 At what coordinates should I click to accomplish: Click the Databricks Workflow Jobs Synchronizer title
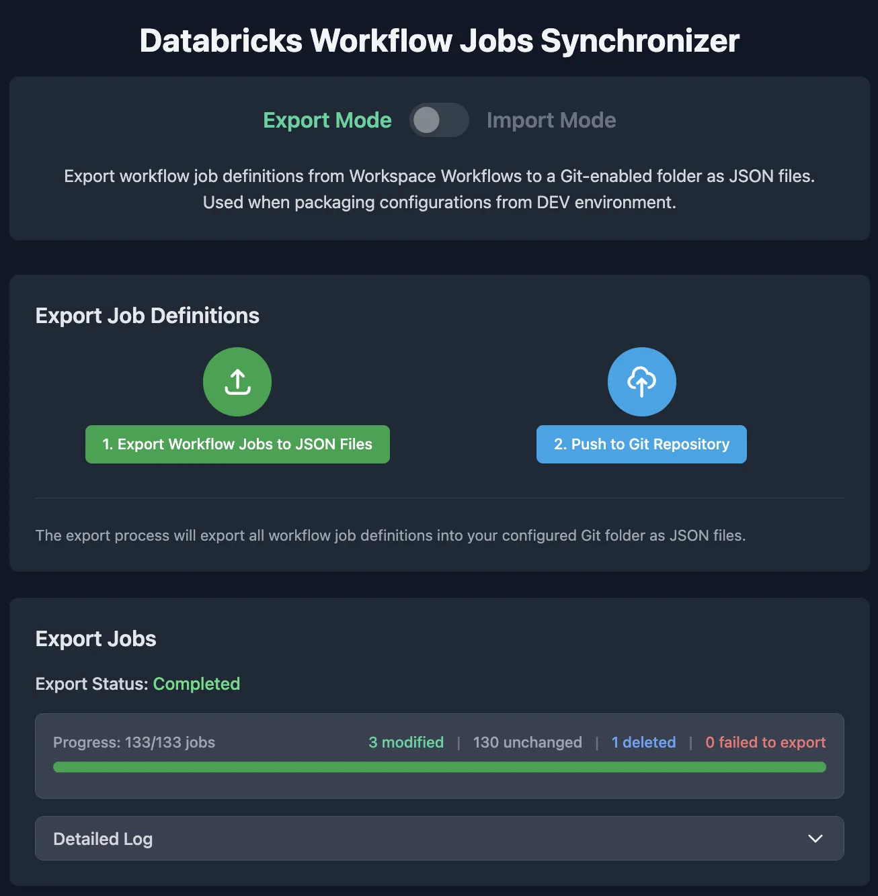coord(440,40)
